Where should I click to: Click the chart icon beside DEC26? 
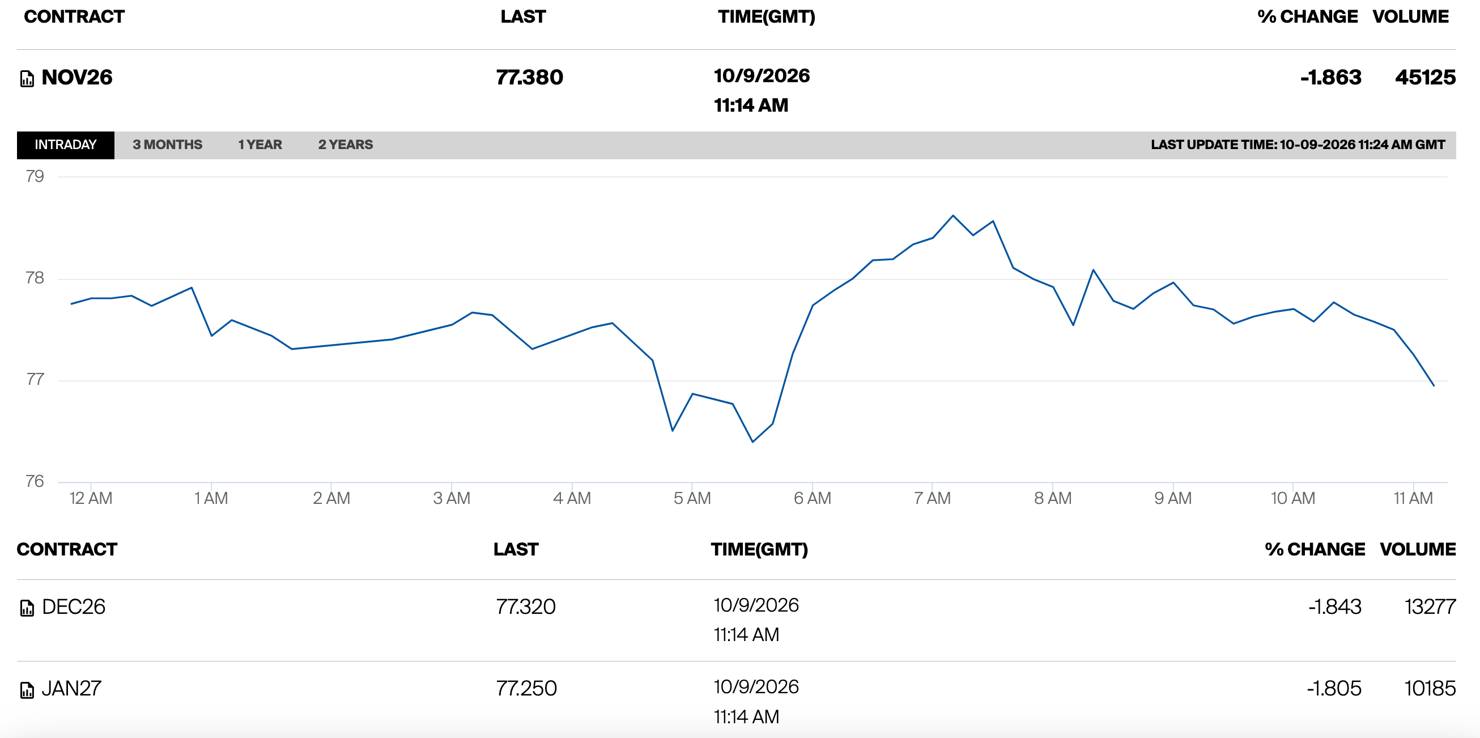click(x=27, y=608)
